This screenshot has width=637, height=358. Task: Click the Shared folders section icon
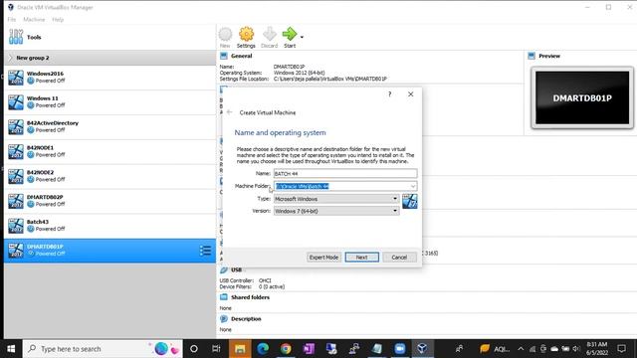(x=224, y=297)
